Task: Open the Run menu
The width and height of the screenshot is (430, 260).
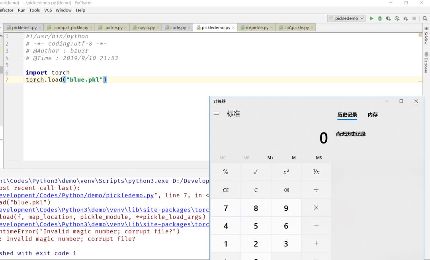Action: tap(21, 10)
